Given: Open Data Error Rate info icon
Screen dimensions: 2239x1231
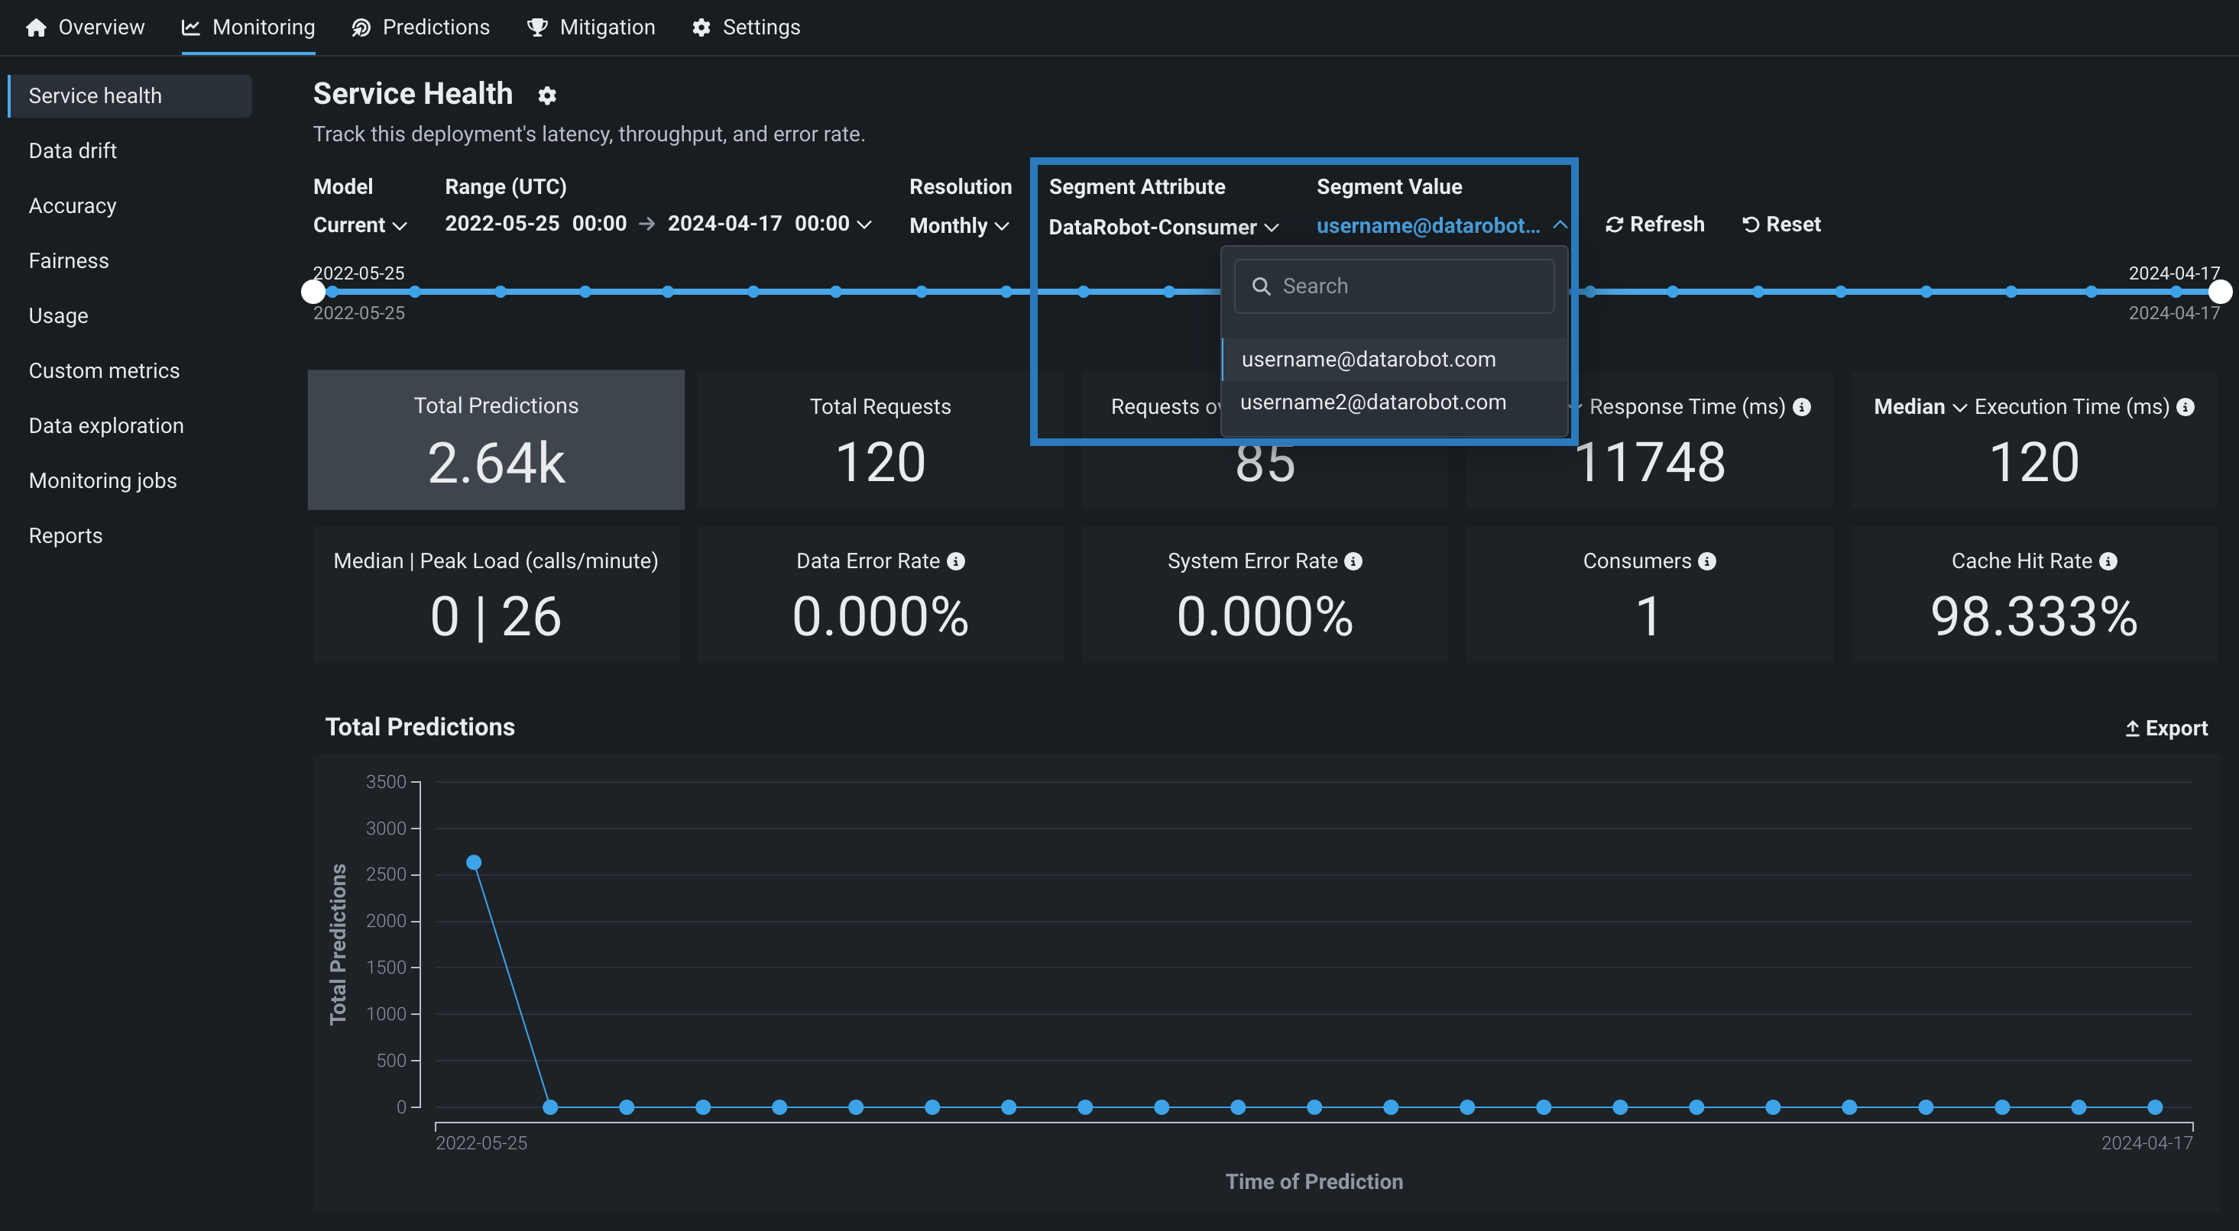Looking at the screenshot, I should pos(955,561).
